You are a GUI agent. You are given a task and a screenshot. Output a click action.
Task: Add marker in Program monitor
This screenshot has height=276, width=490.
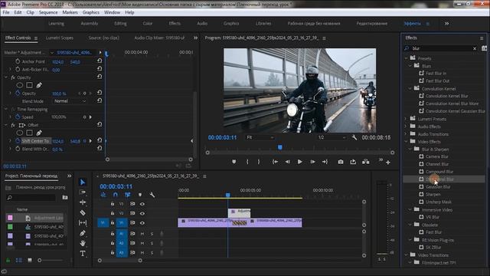[x=234, y=162]
